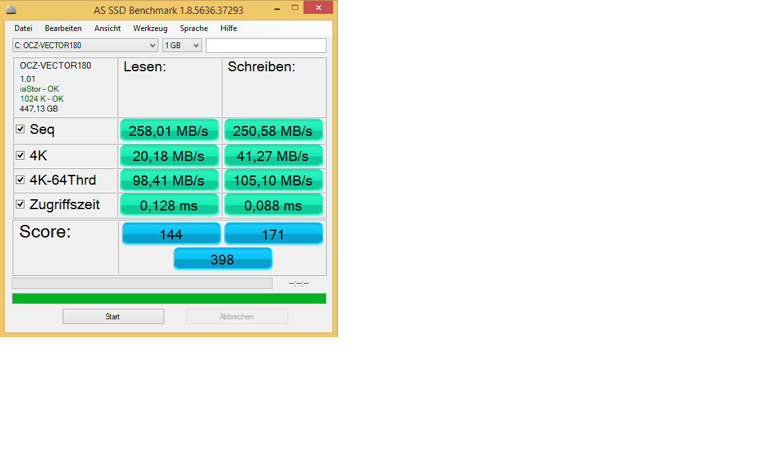Uncheck the Zugriffszeit test checkbox
This screenshot has width=760, height=475.
click(x=20, y=204)
